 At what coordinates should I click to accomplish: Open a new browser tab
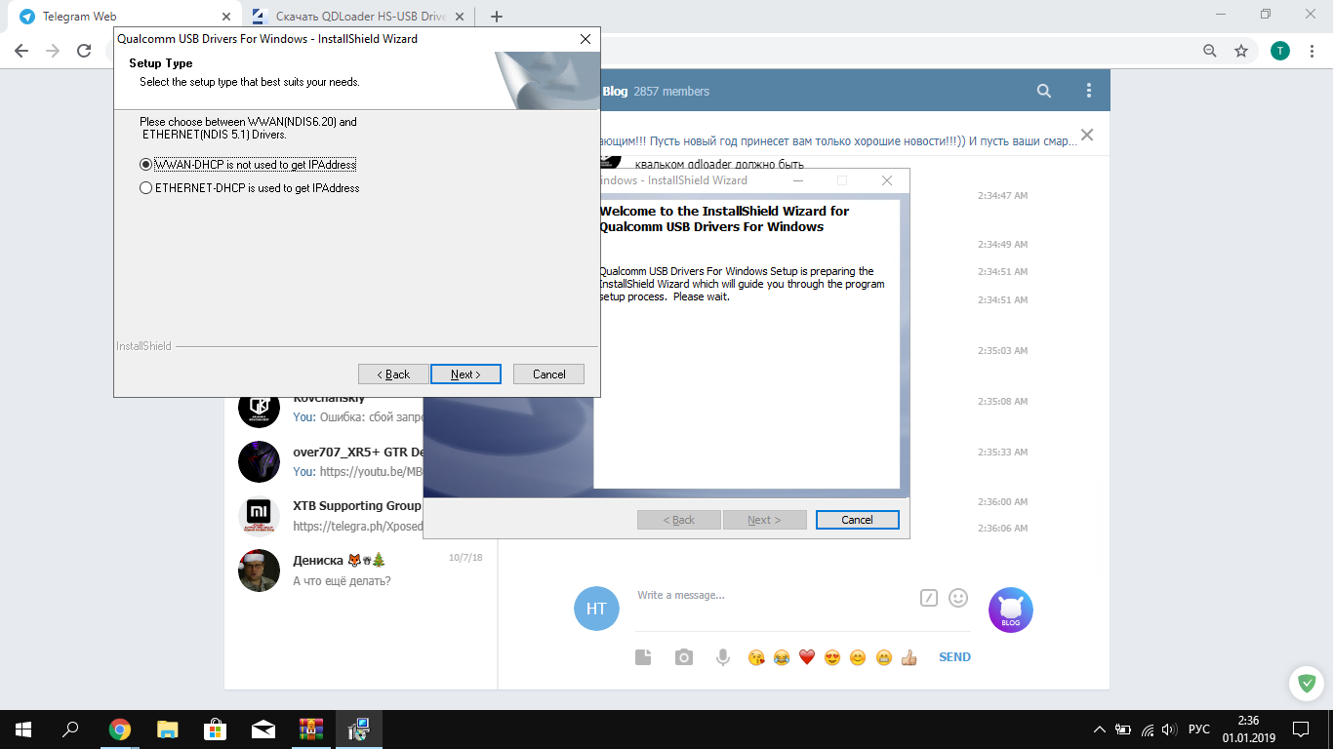[x=497, y=17]
